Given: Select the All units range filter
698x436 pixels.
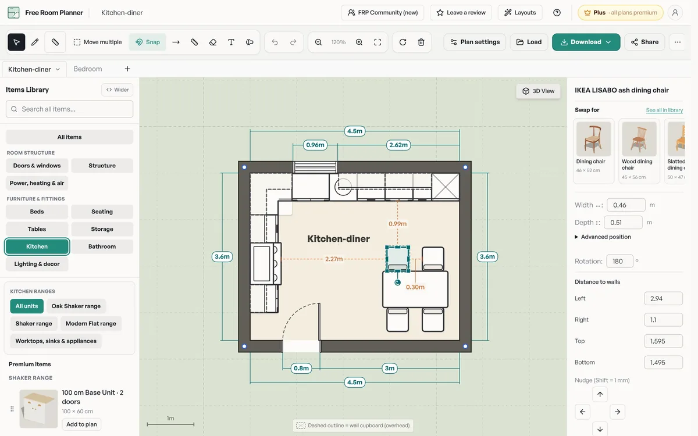Looking at the screenshot, I should tap(27, 306).
